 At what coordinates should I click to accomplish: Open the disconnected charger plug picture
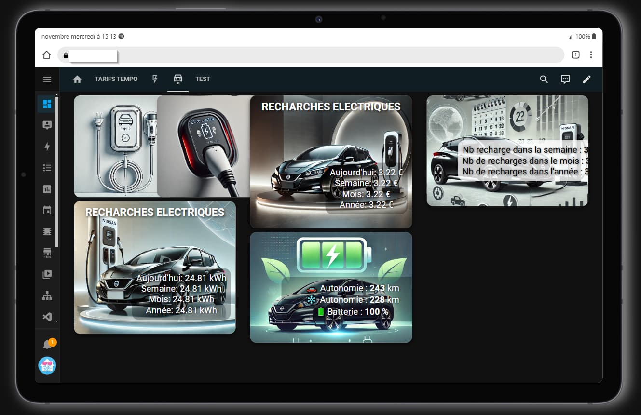pyautogui.click(x=204, y=146)
